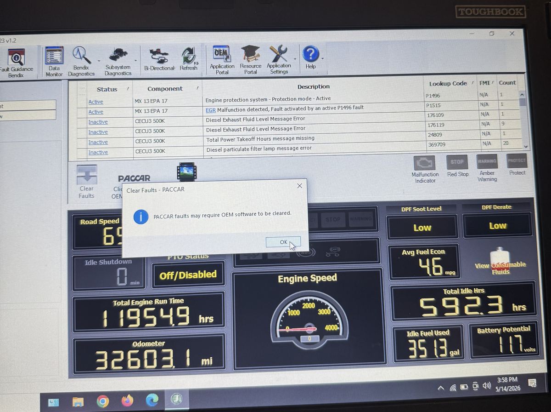
Task: Open Active status link for P1515
Action: pos(96,112)
